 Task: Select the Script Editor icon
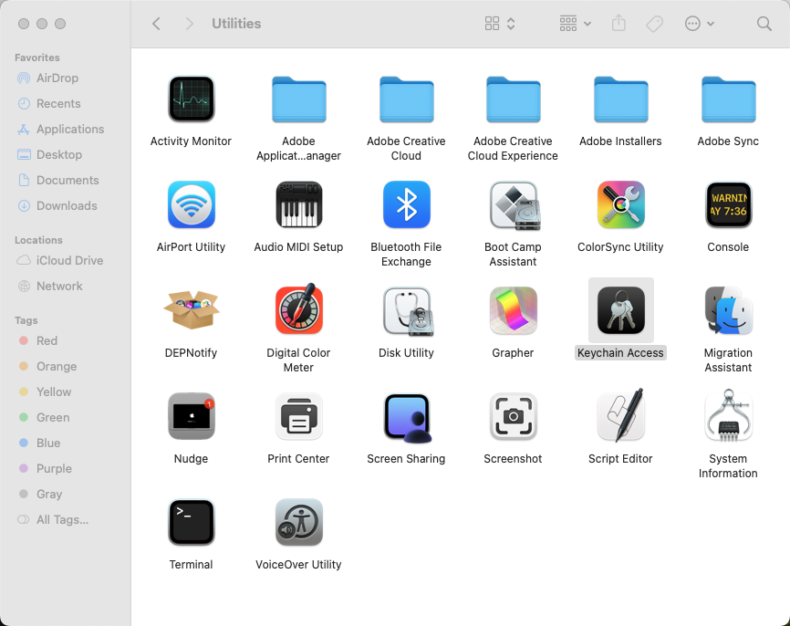pos(620,415)
